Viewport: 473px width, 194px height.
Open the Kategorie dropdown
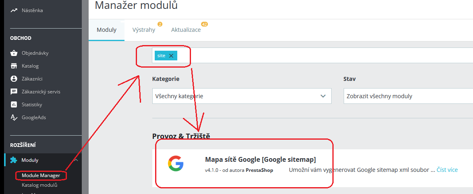[241, 96]
